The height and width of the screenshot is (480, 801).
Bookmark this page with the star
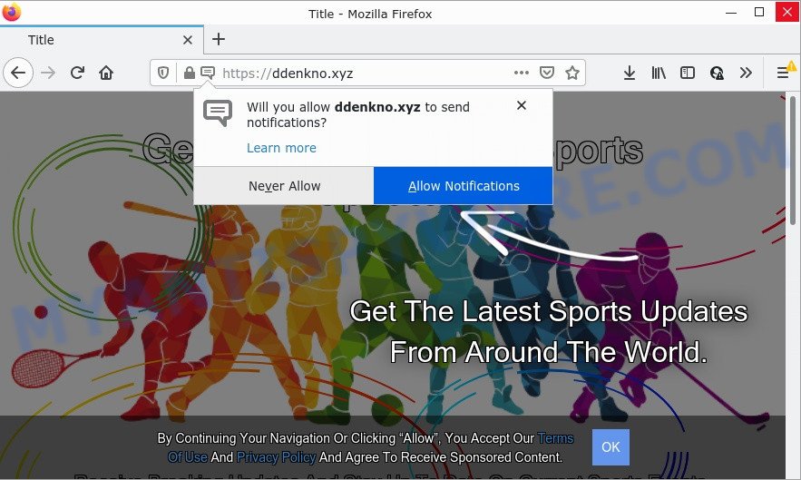572,73
